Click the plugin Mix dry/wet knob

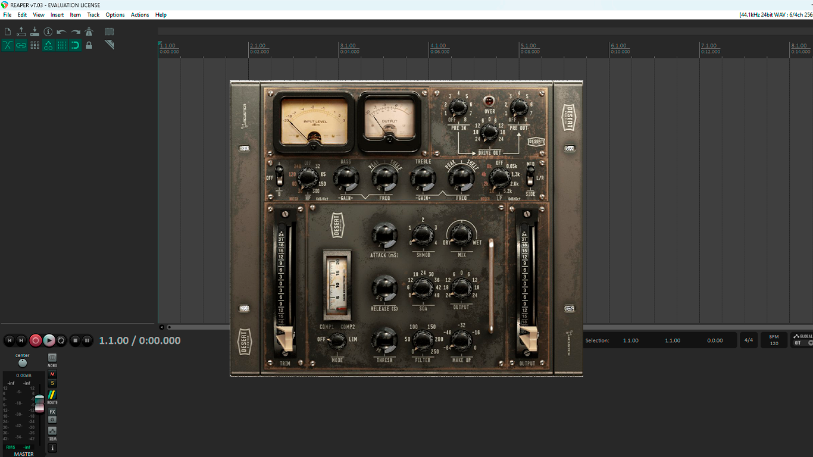click(461, 236)
